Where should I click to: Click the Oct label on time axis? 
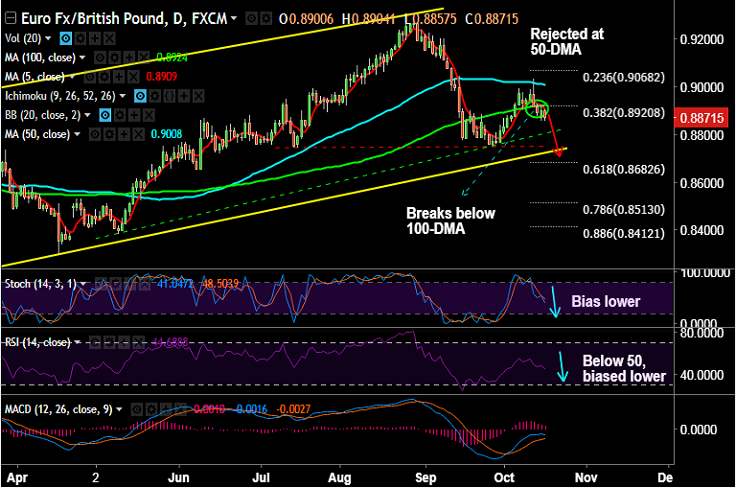[x=504, y=477]
